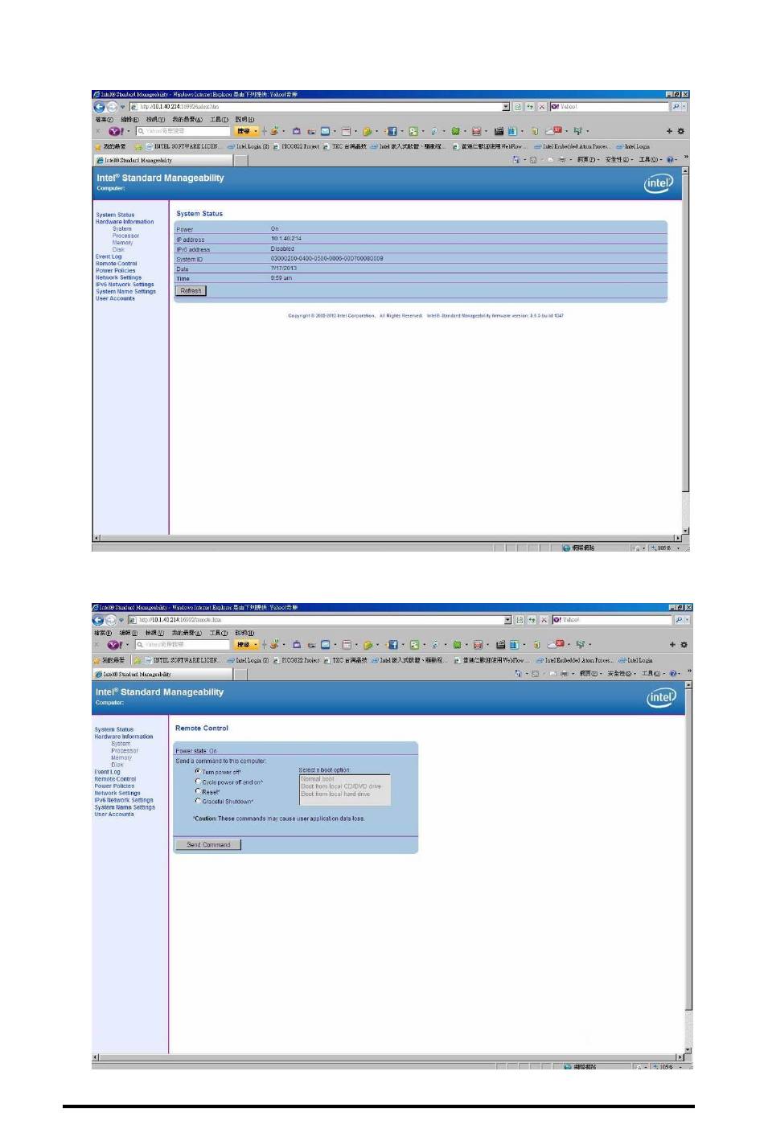Open Power Policies link in Remote Control page sidebar

pyautogui.click(x=114, y=786)
